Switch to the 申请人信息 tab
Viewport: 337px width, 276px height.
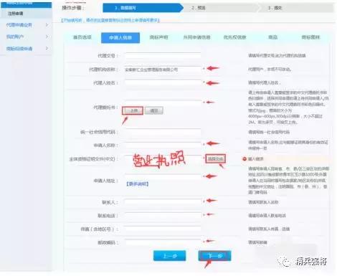click(x=120, y=38)
